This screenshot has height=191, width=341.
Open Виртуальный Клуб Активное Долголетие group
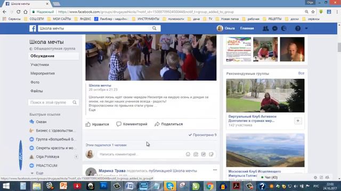(252, 118)
